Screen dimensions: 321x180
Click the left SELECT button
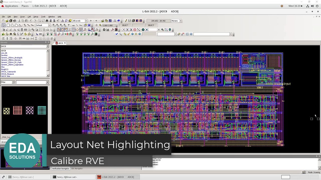[125, 25]
